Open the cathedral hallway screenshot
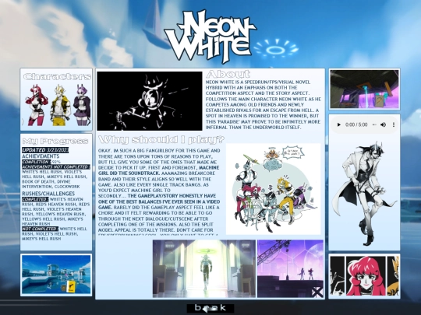Viewport: 421px width, 315px height. coord(204,268)
